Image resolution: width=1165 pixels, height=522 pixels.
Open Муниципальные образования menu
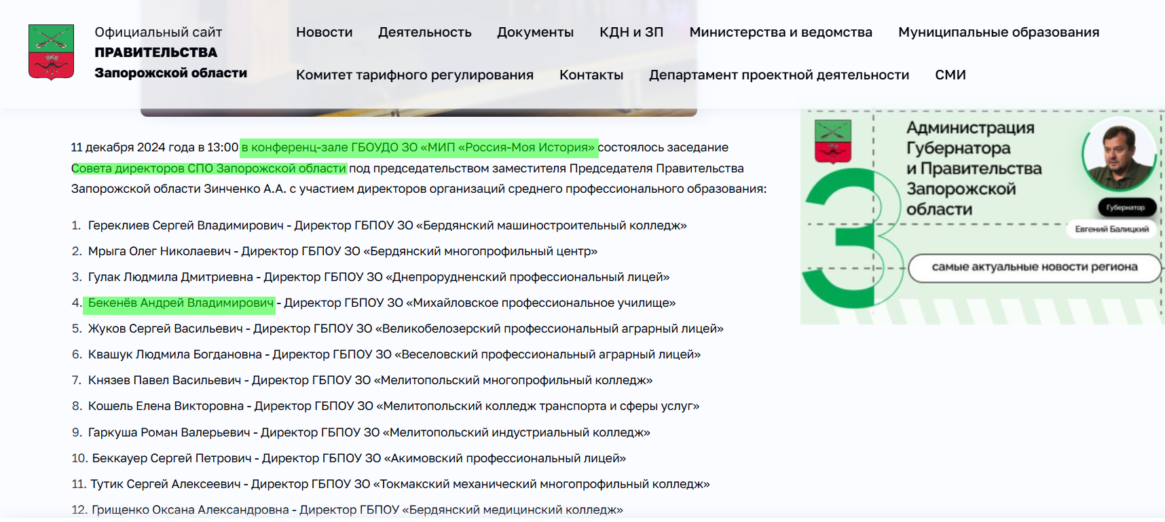[x=998, y=32]
